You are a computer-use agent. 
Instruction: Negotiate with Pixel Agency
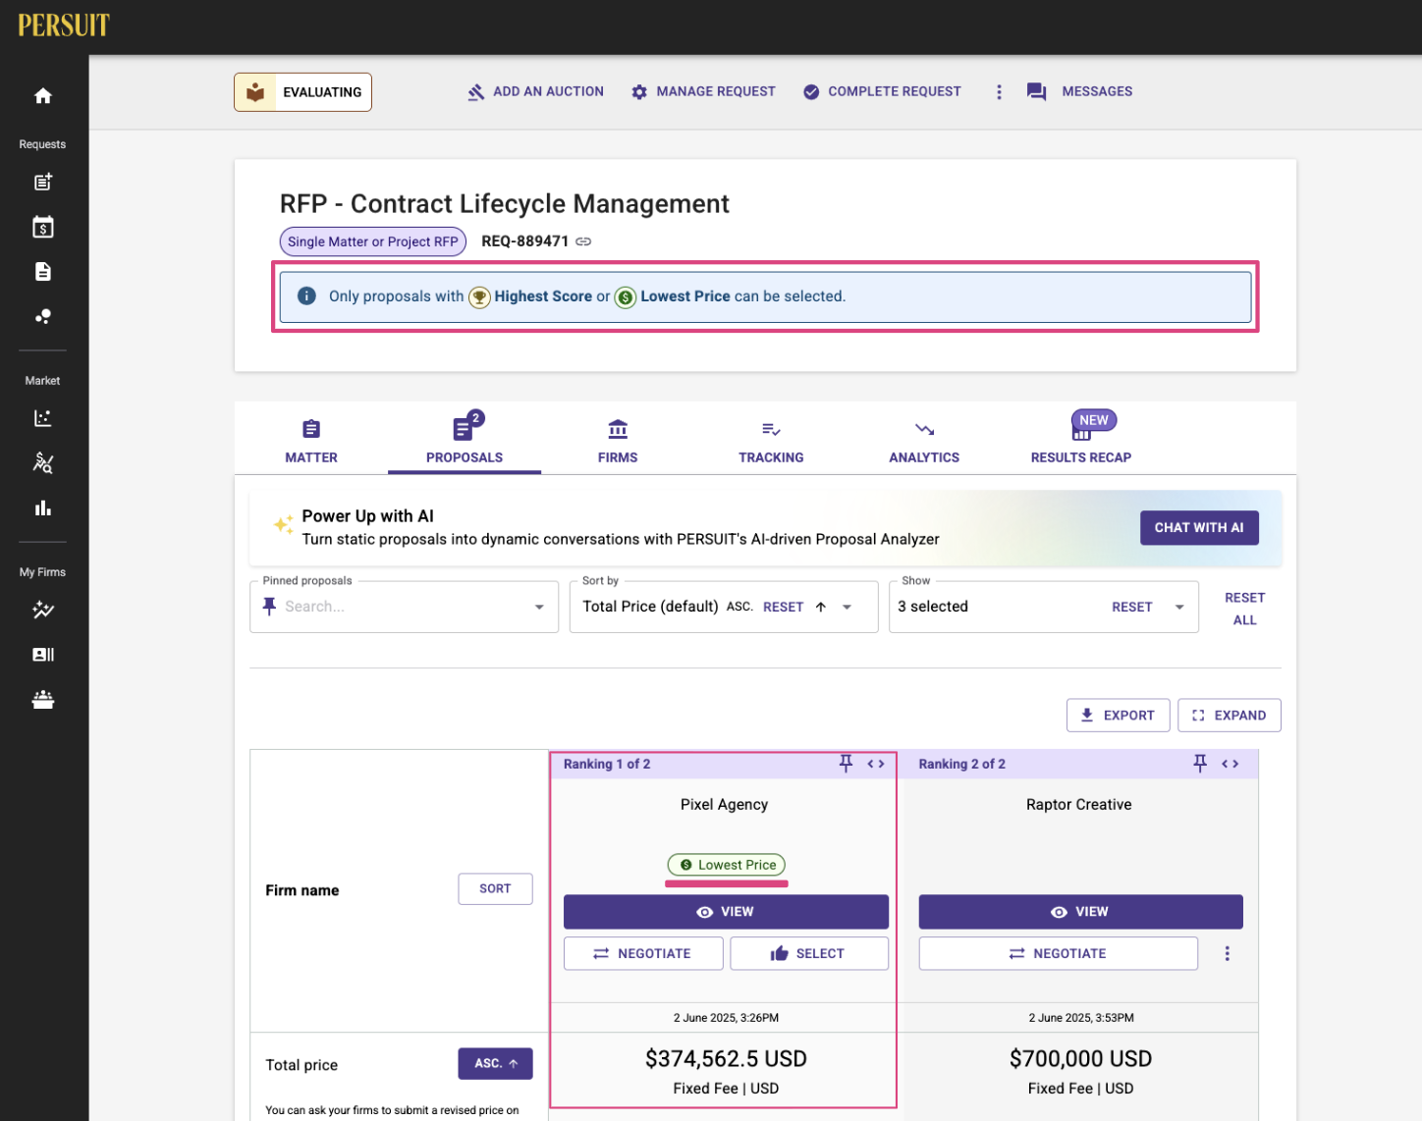[643, 953]
